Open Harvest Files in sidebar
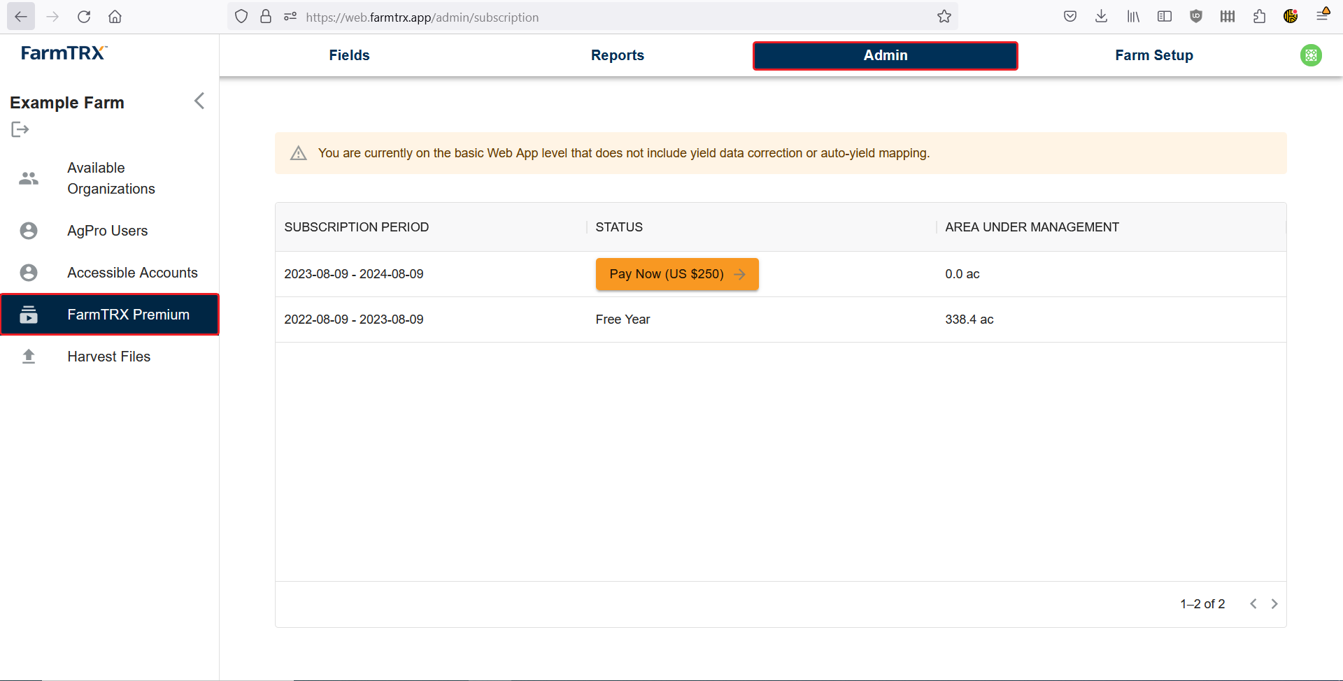Viewport: 1343px width, 681px height. click(x=110, y=357)
